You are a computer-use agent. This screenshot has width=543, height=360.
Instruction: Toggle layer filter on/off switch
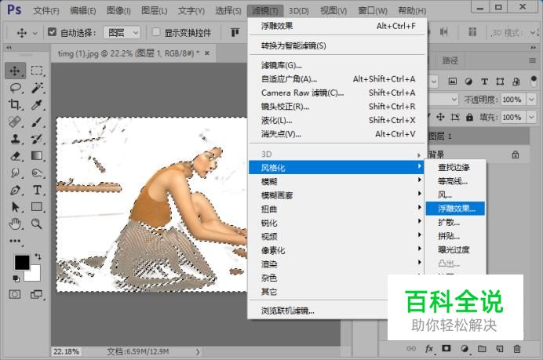(534, 82)
